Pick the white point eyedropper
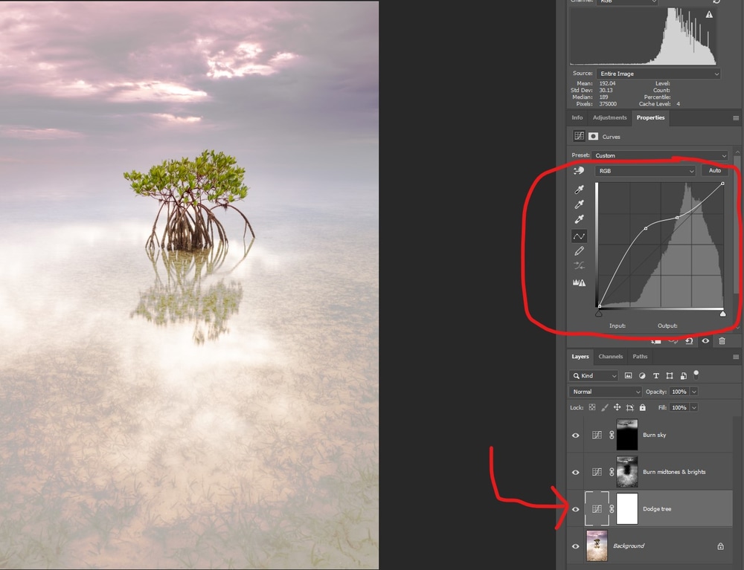This screenshot has width=744, height=570. pyautogui.click(x=579, y=219)
